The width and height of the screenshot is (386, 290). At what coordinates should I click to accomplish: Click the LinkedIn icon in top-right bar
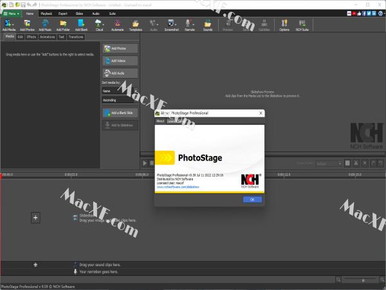pos(374,14)
